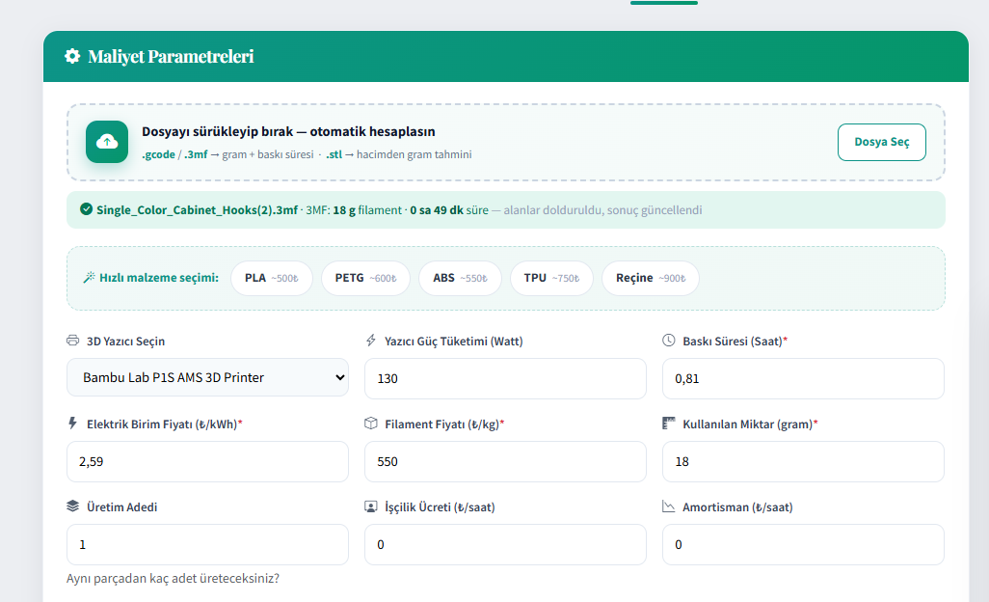Click the file name Single_Color_Cabinet_Hooks(2).3mf
This screenshot has height=602, width=989.
197,210
